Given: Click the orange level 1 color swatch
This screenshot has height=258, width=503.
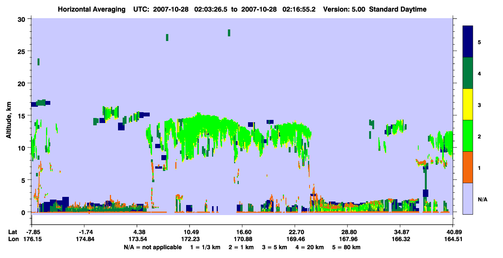Looking at the screenshot, I should pos(468,167).
